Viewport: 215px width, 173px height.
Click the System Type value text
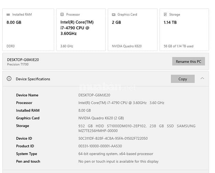pos(116,154)
